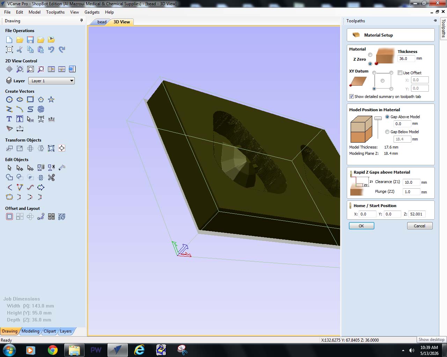Viewport: 447px width, 357px height.
Task: Select the Scissors trim tool in Edit Objects
Action: [51, 178]
